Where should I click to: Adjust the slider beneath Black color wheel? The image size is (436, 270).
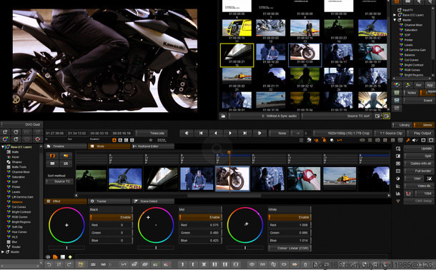click(66, 247)
